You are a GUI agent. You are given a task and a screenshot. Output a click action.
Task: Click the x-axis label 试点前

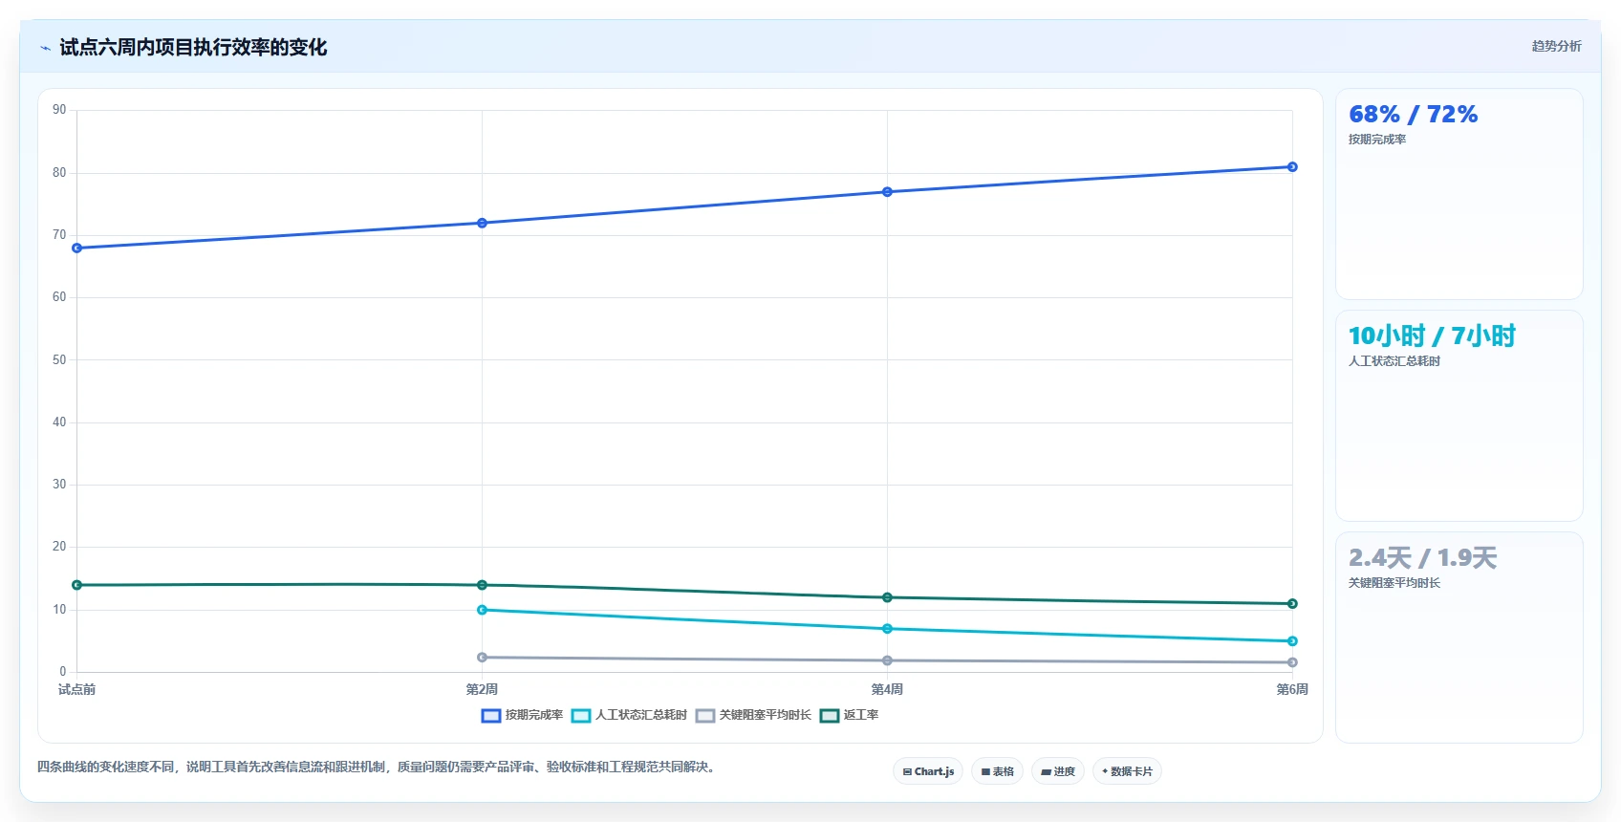coord(76,689)
